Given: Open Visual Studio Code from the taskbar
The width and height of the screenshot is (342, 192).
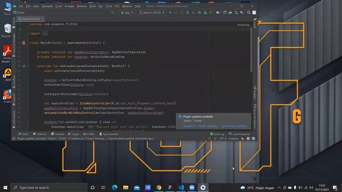Looking at the screenshot, I should [181, 187].
